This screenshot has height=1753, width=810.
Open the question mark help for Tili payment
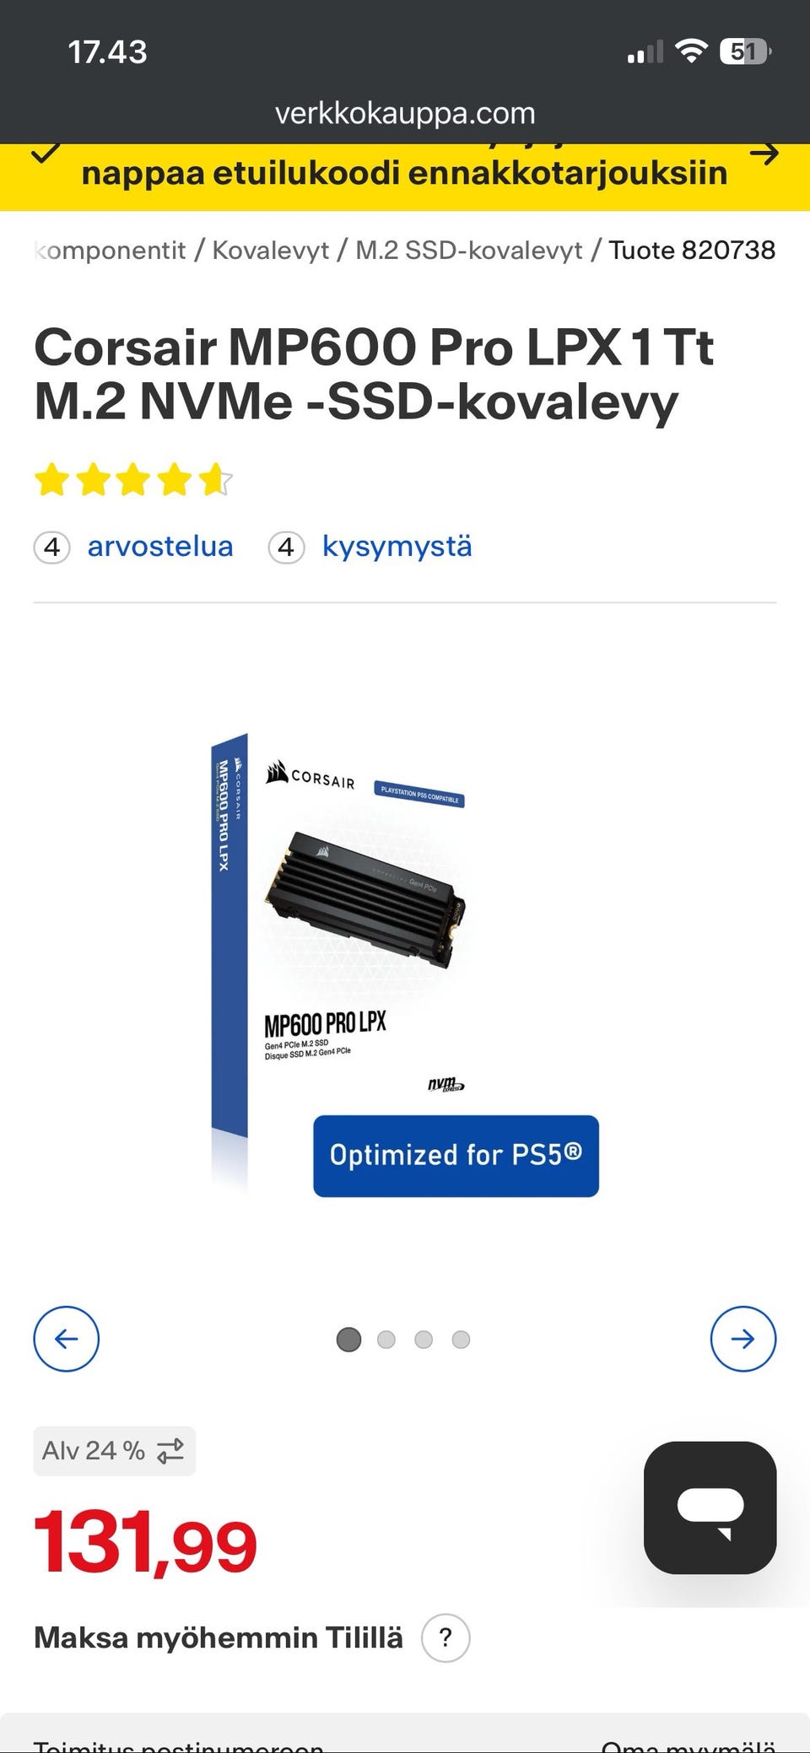tap(445, 1637)
